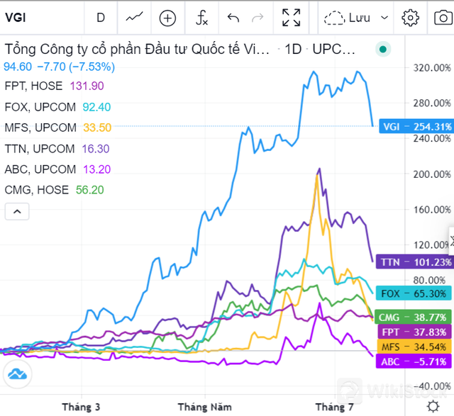Toggle the green market status dot

pos(383,50)
